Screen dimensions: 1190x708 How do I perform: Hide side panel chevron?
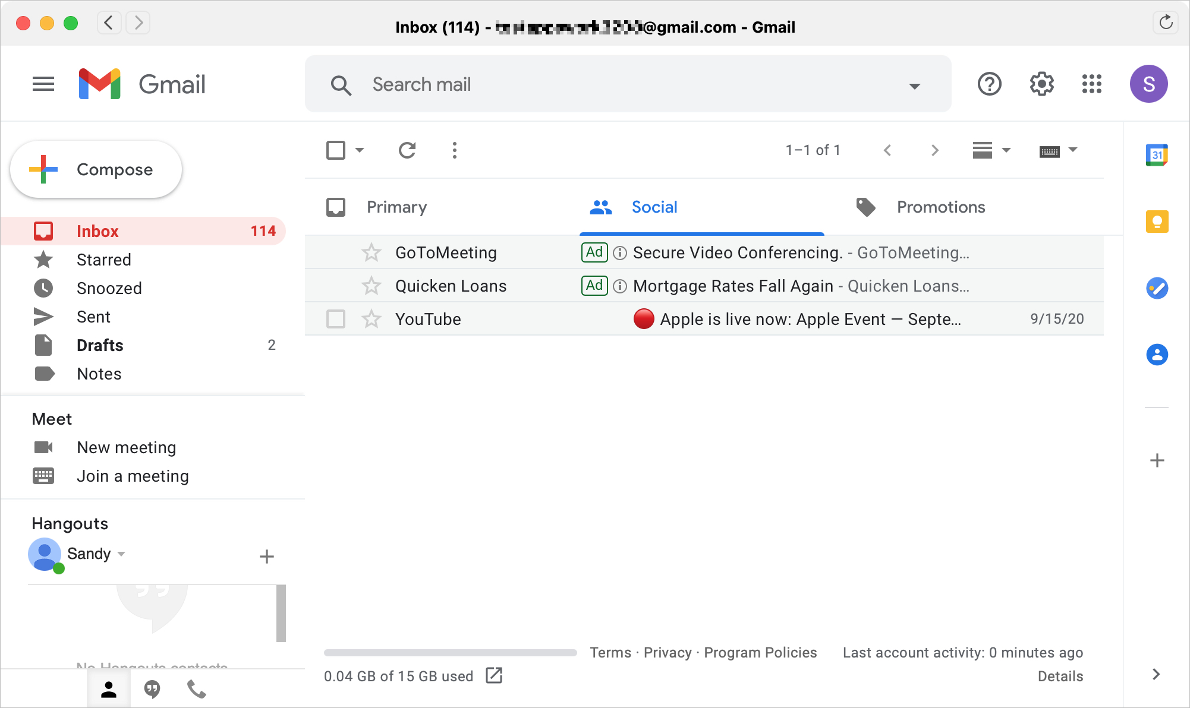tap(1156, 674)
